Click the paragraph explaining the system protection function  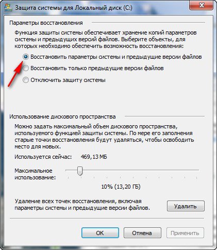pyautogui.click(x=106, y=39)
